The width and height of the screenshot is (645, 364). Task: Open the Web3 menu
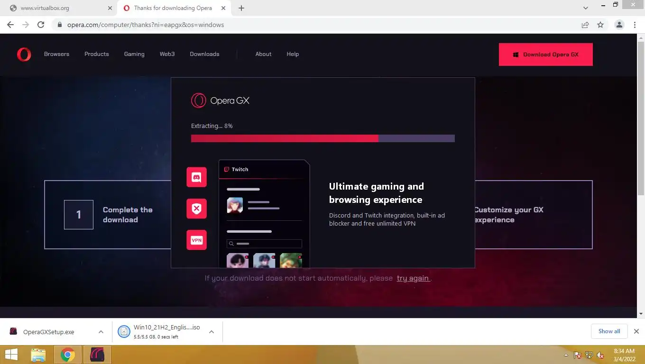tap(167, 54)
